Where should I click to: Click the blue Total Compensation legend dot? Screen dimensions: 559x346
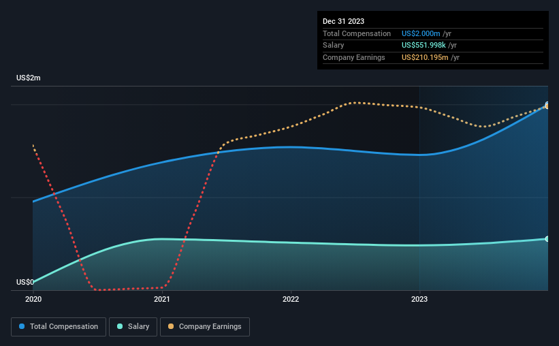[x=22, y=326]
